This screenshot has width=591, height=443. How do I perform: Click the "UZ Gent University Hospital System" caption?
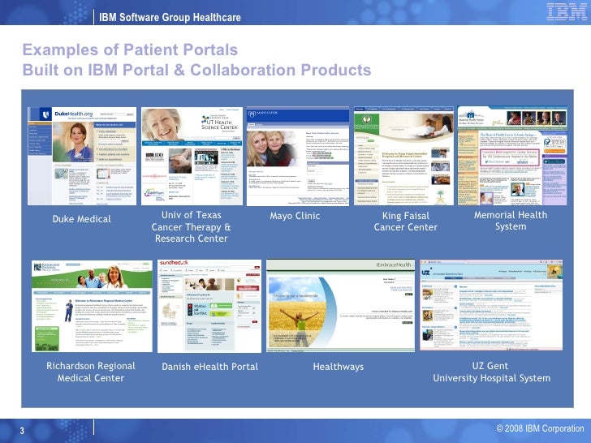[x=491, y=372]
